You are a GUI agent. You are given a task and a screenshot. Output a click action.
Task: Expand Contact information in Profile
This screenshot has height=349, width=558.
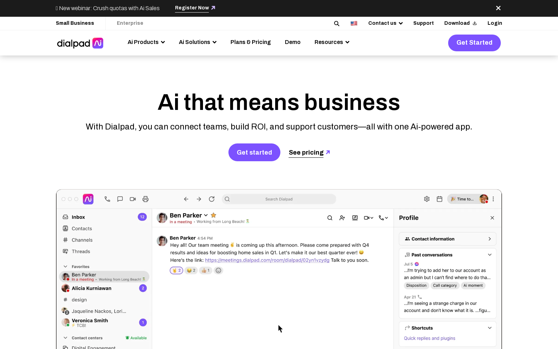point(447,239)
